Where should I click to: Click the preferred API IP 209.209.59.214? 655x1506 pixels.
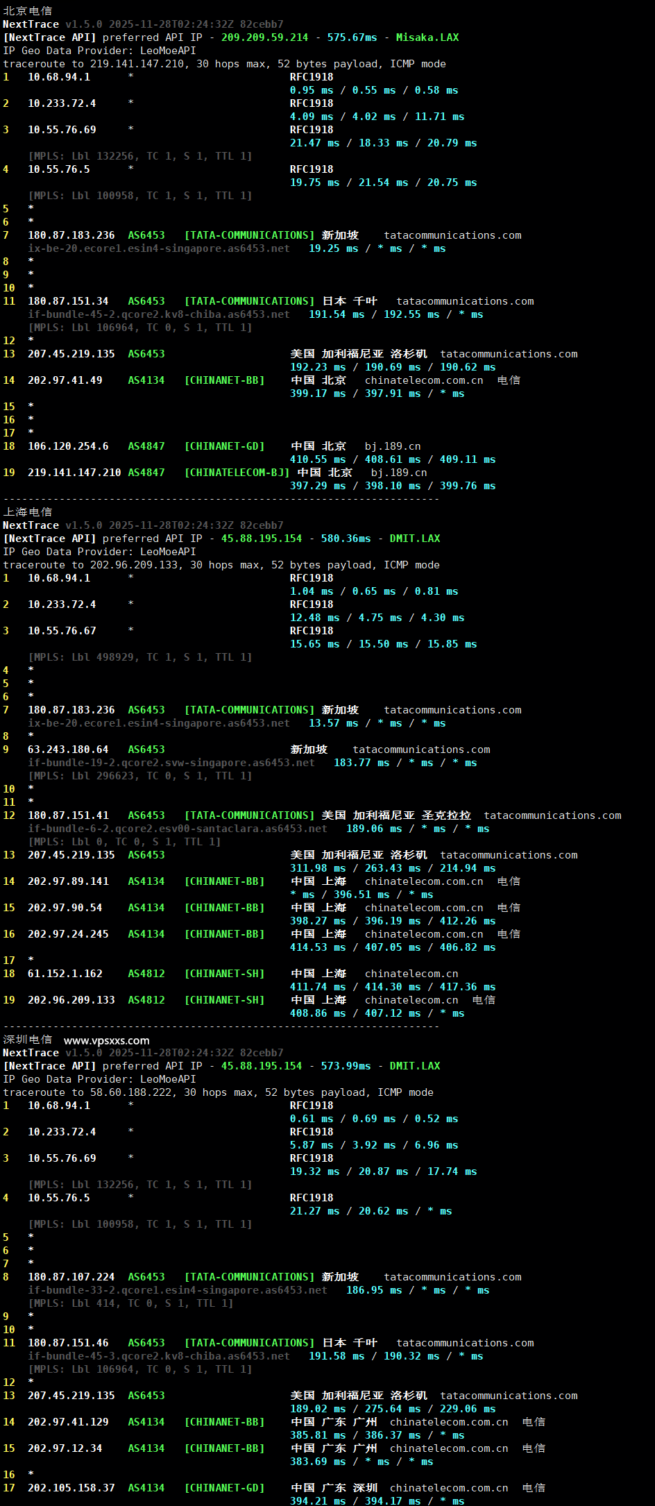[264, 37]
